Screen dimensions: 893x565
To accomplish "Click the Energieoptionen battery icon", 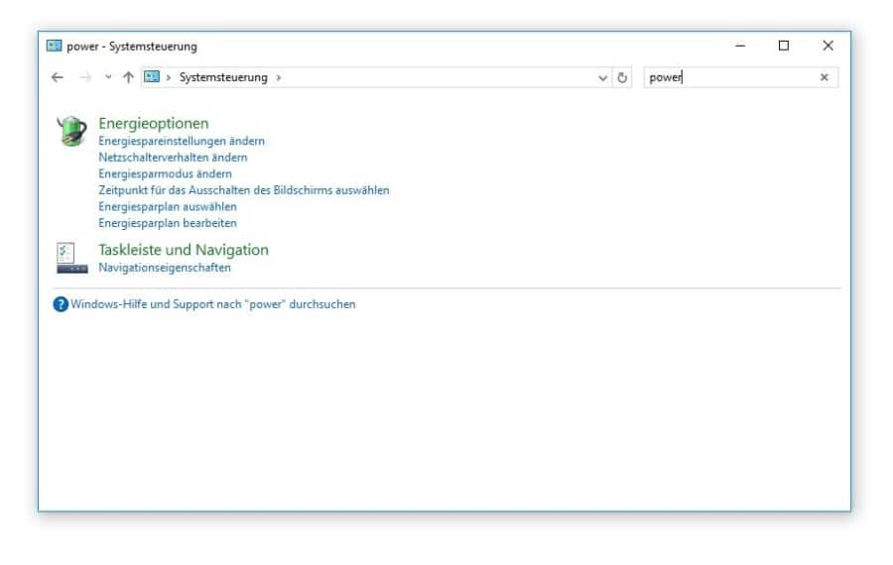I will [x=71, y=132].
